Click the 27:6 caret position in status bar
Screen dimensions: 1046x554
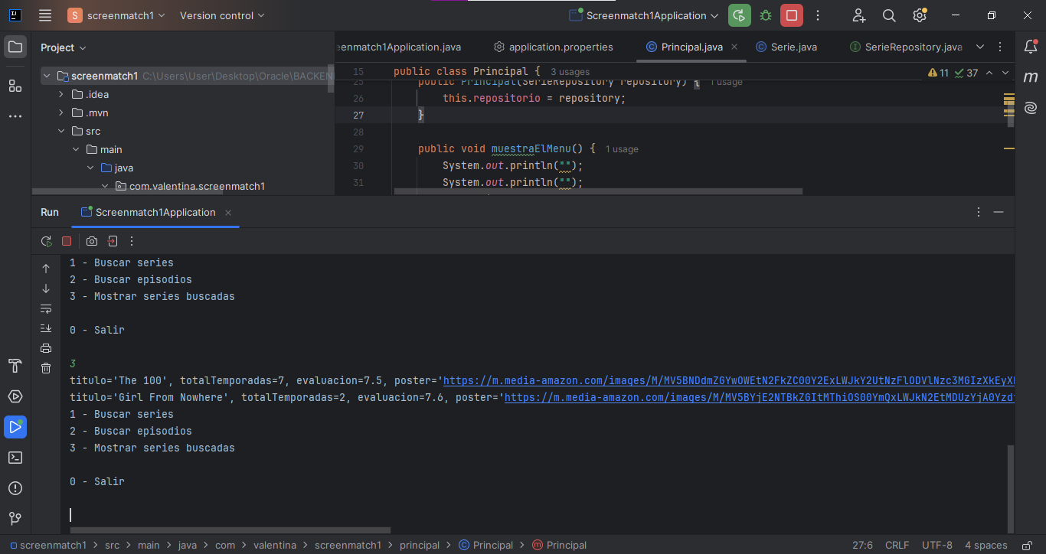point(862,545)
